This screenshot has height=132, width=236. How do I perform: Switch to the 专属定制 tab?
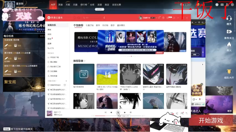point(90,25)
